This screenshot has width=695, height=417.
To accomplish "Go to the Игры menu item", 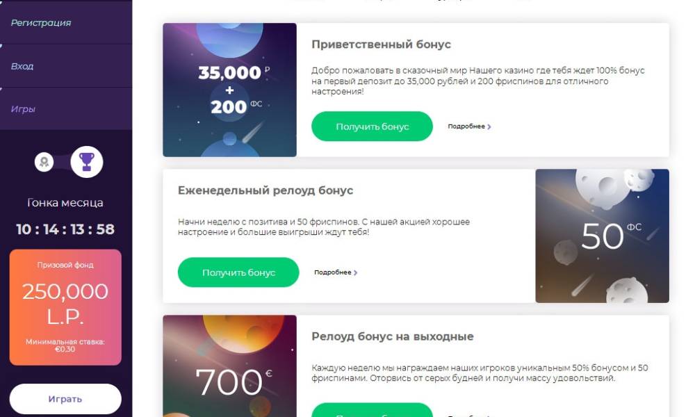I will coord(23,109).
